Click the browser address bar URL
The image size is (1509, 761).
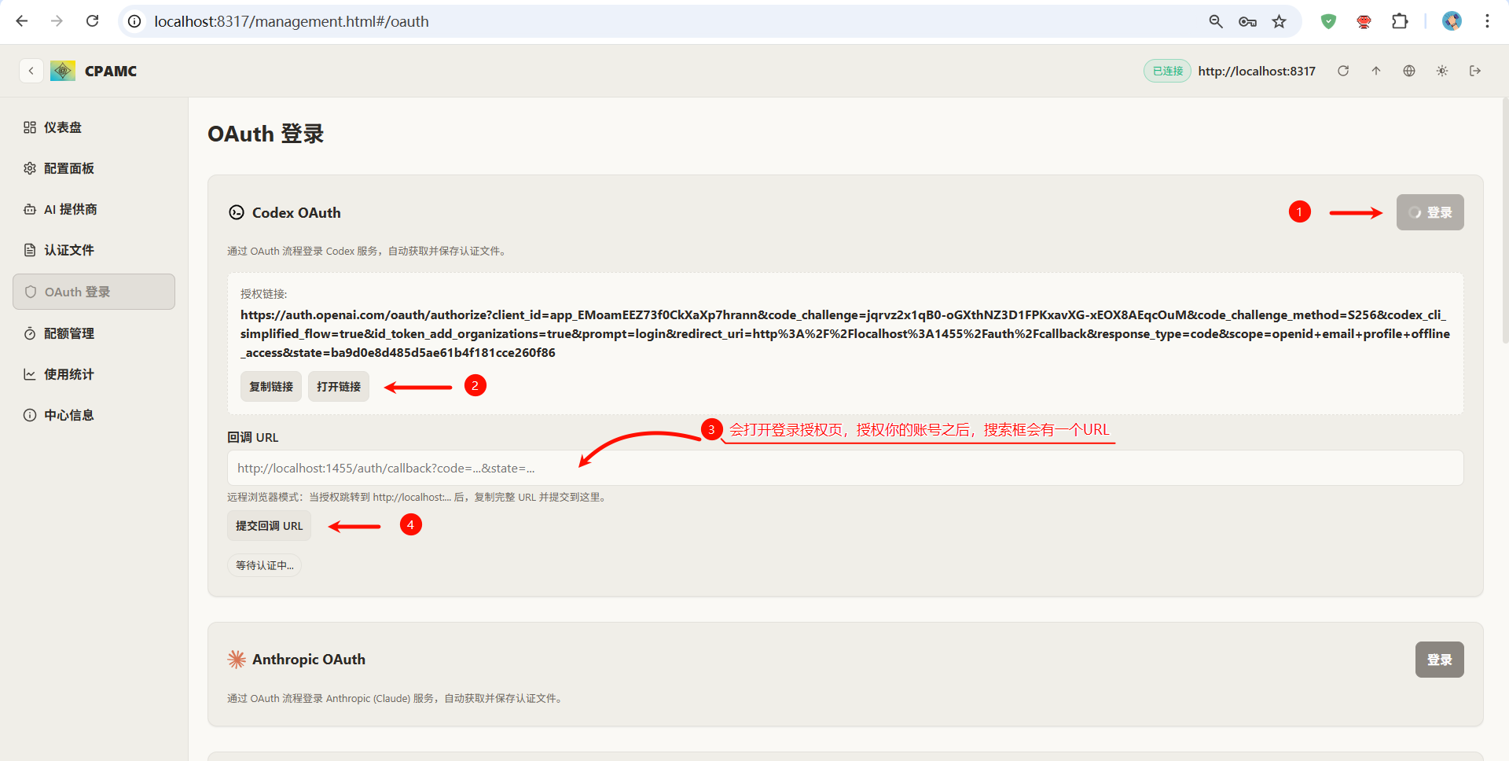point(292,21)
